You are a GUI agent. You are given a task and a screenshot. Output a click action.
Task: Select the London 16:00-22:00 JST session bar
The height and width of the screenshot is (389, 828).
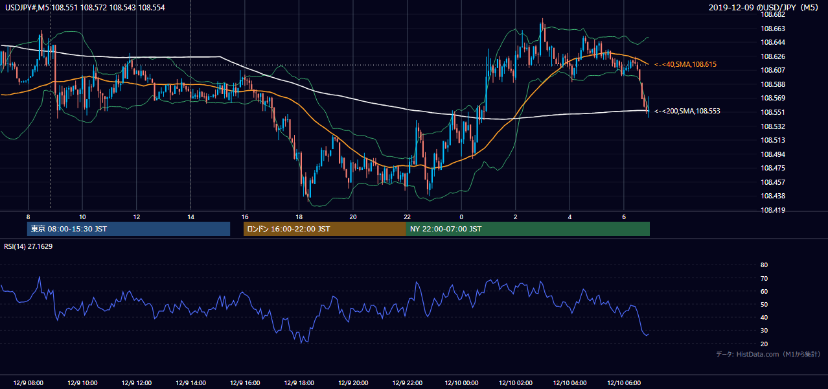(325, 229)
